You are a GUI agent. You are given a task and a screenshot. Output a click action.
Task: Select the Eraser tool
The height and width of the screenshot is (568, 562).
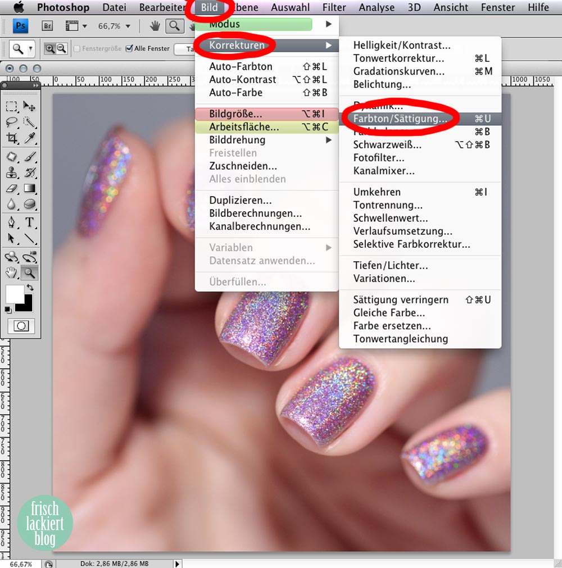[x=12, y=188]
